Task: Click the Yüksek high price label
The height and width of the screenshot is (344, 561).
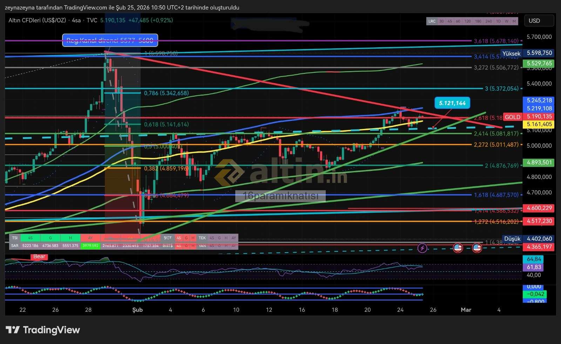Action: coord(511,53)
